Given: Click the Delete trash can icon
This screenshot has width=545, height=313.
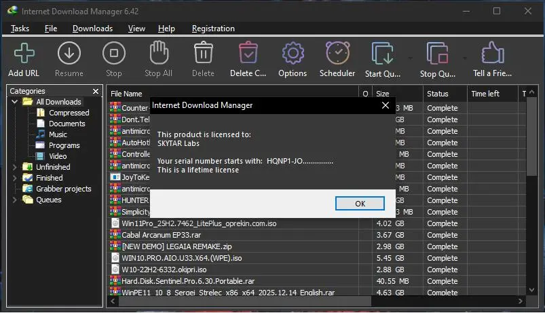Looking at the screenshot, I should [x=204, y=52].
